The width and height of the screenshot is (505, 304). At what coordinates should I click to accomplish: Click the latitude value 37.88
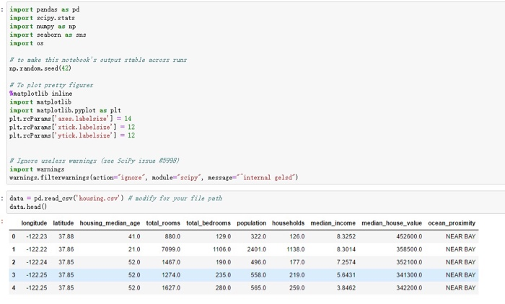pos(66,236)
